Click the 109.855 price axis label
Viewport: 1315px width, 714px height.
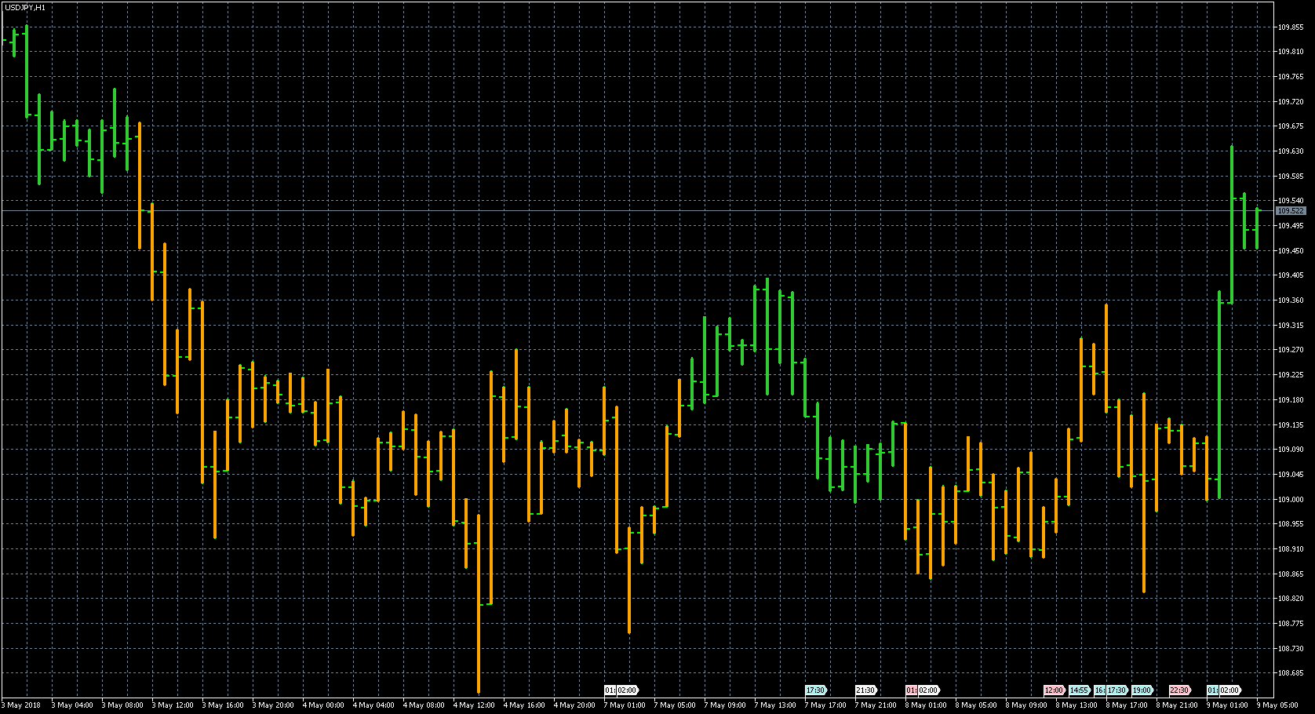(x=1290, y=27)
